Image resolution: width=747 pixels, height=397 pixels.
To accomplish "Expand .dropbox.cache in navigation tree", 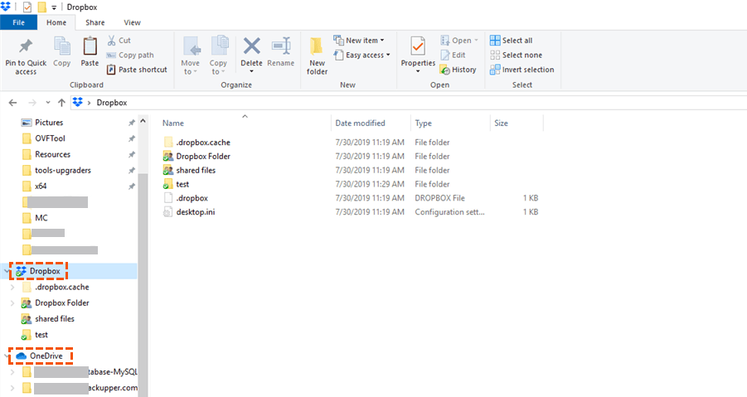I will tap(11, 288).
